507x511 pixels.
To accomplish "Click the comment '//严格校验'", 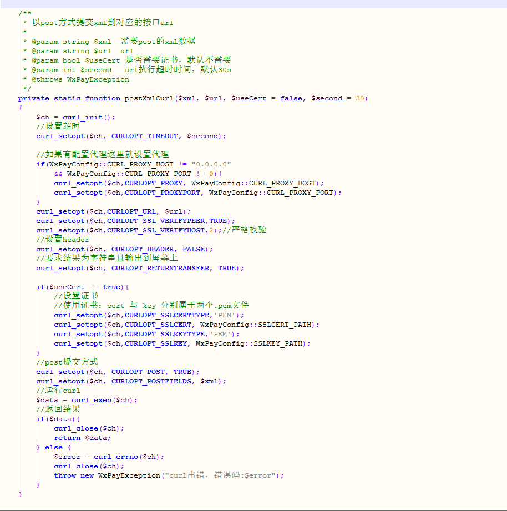I will [245, 230].
